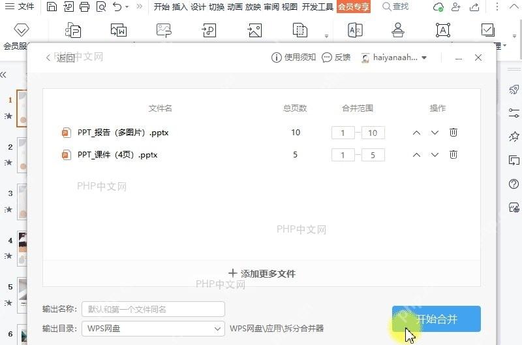Open the three-dot more options menu
The height and width of the screenshot is (345, 522).
click(497, 7)
